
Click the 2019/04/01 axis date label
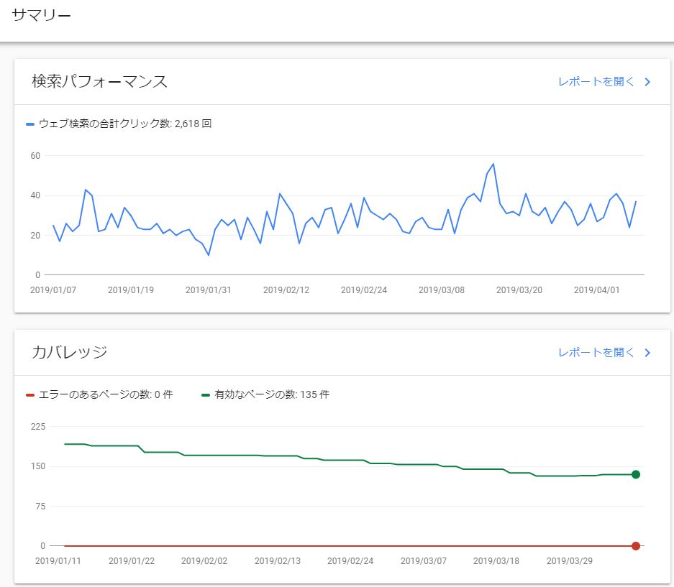coord(596,290)
